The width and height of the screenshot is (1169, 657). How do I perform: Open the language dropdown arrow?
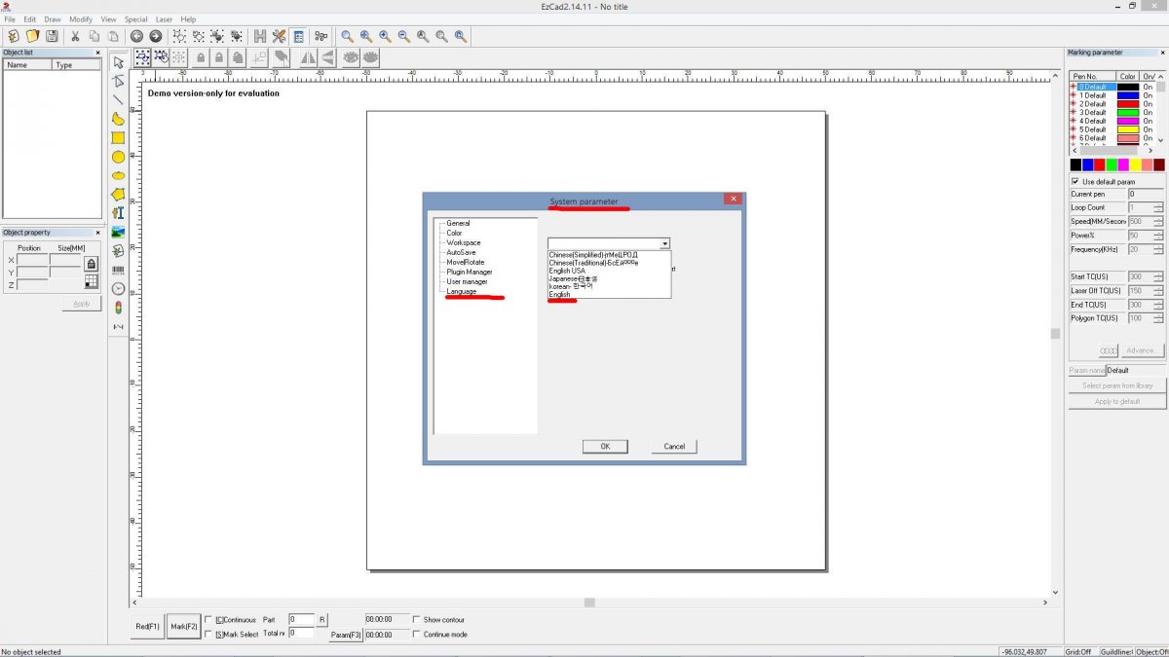tap(664, 243)
